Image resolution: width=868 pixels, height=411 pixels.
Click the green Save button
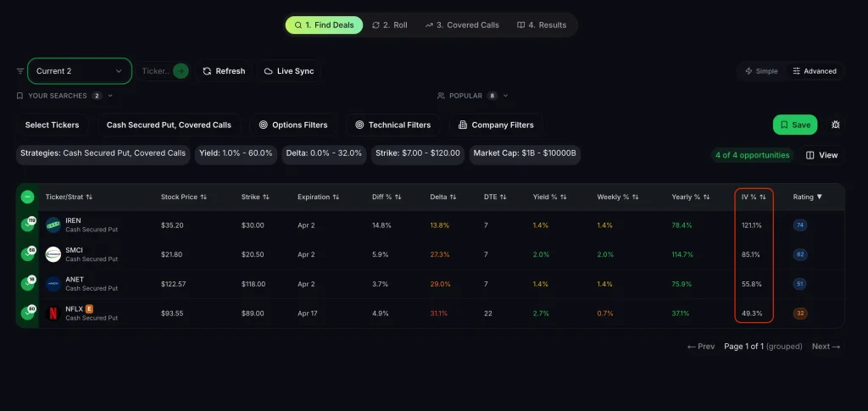[794, 125]
